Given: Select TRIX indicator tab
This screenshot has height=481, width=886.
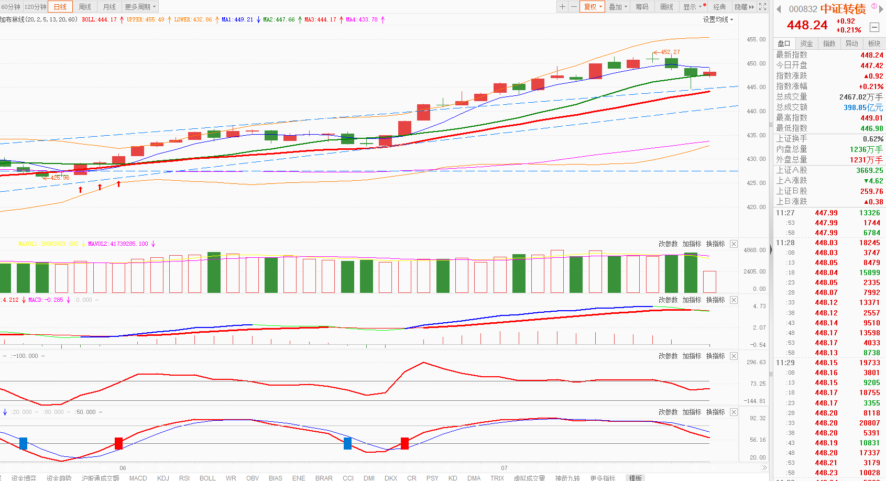Looking at the screenshot, I should (497, 478).
